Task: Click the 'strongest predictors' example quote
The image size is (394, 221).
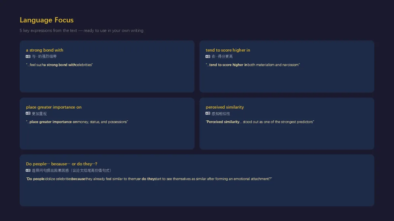Action: point(260,122)
